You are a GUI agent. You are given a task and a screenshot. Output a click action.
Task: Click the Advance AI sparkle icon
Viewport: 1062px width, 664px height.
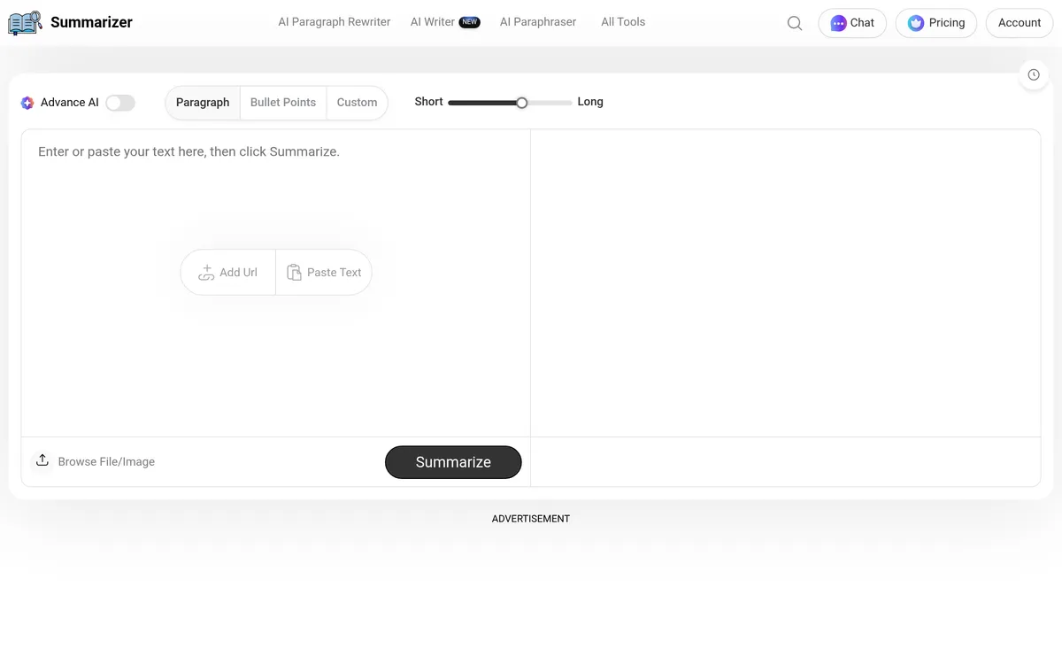[27, 103]
